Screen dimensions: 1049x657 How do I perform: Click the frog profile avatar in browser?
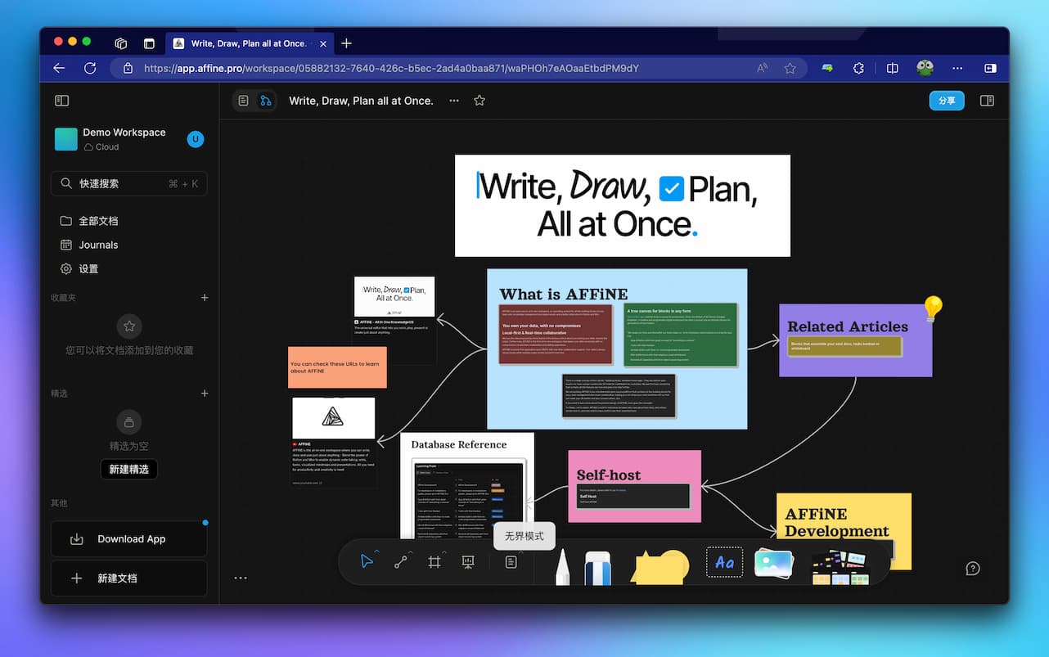click(x=925, y=68)
